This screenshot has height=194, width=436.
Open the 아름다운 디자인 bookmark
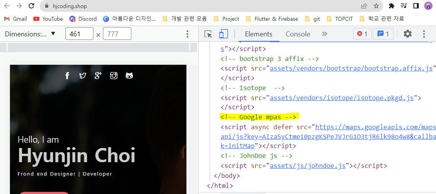pos(129,19)
